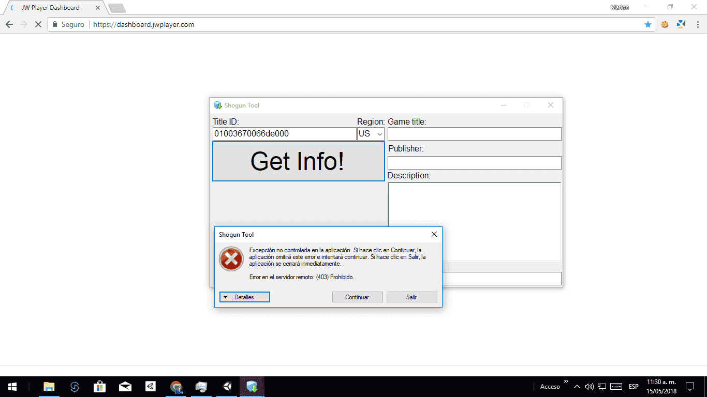Open the Unity editor taskbar icon
707x397 pixels.
click(227, 386)
